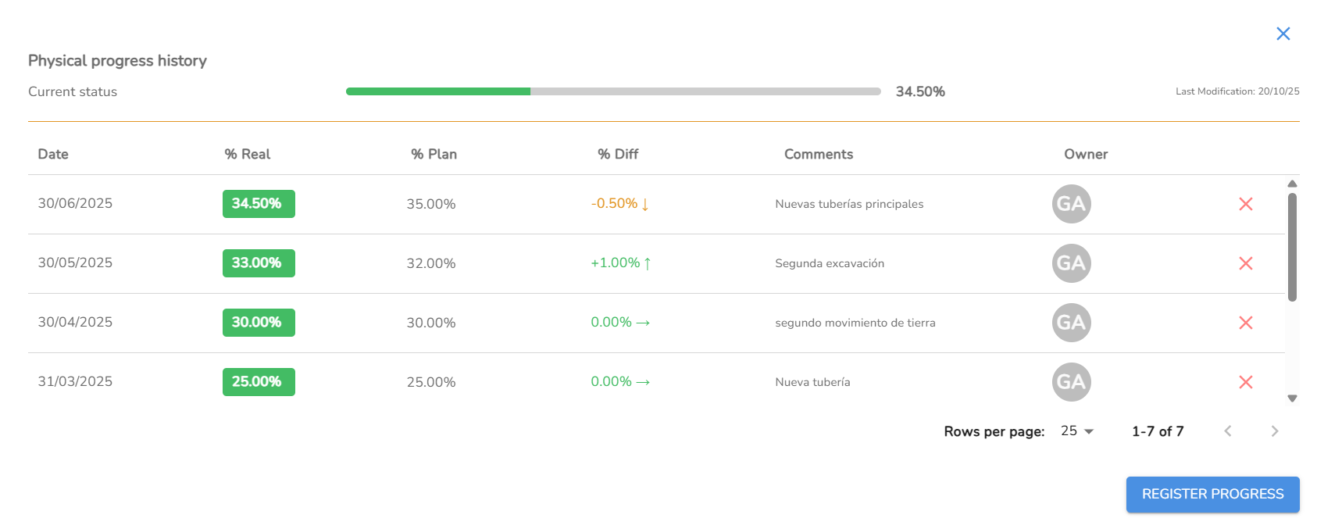1317x518 pixels.
Task: Click owner avatar on Nueva tubería row
Action: point(1071,382)
